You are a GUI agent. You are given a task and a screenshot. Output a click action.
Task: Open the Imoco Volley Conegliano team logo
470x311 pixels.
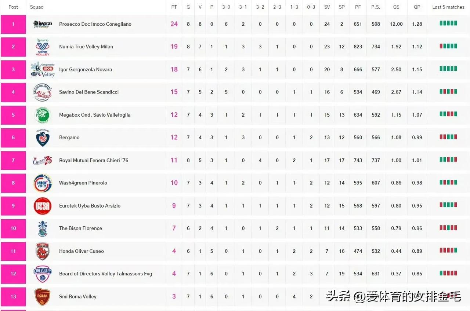[x=43, y=24]
